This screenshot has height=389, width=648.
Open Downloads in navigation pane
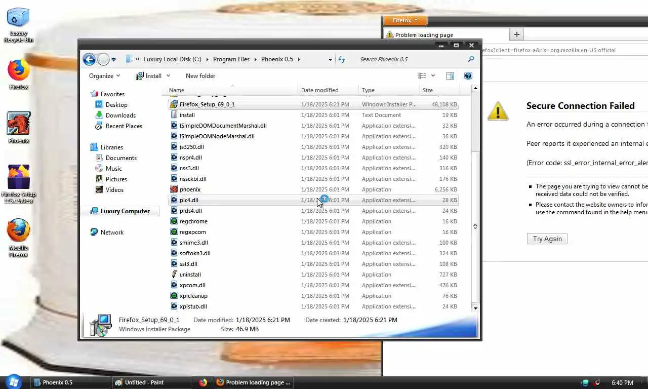pos(120,115)
